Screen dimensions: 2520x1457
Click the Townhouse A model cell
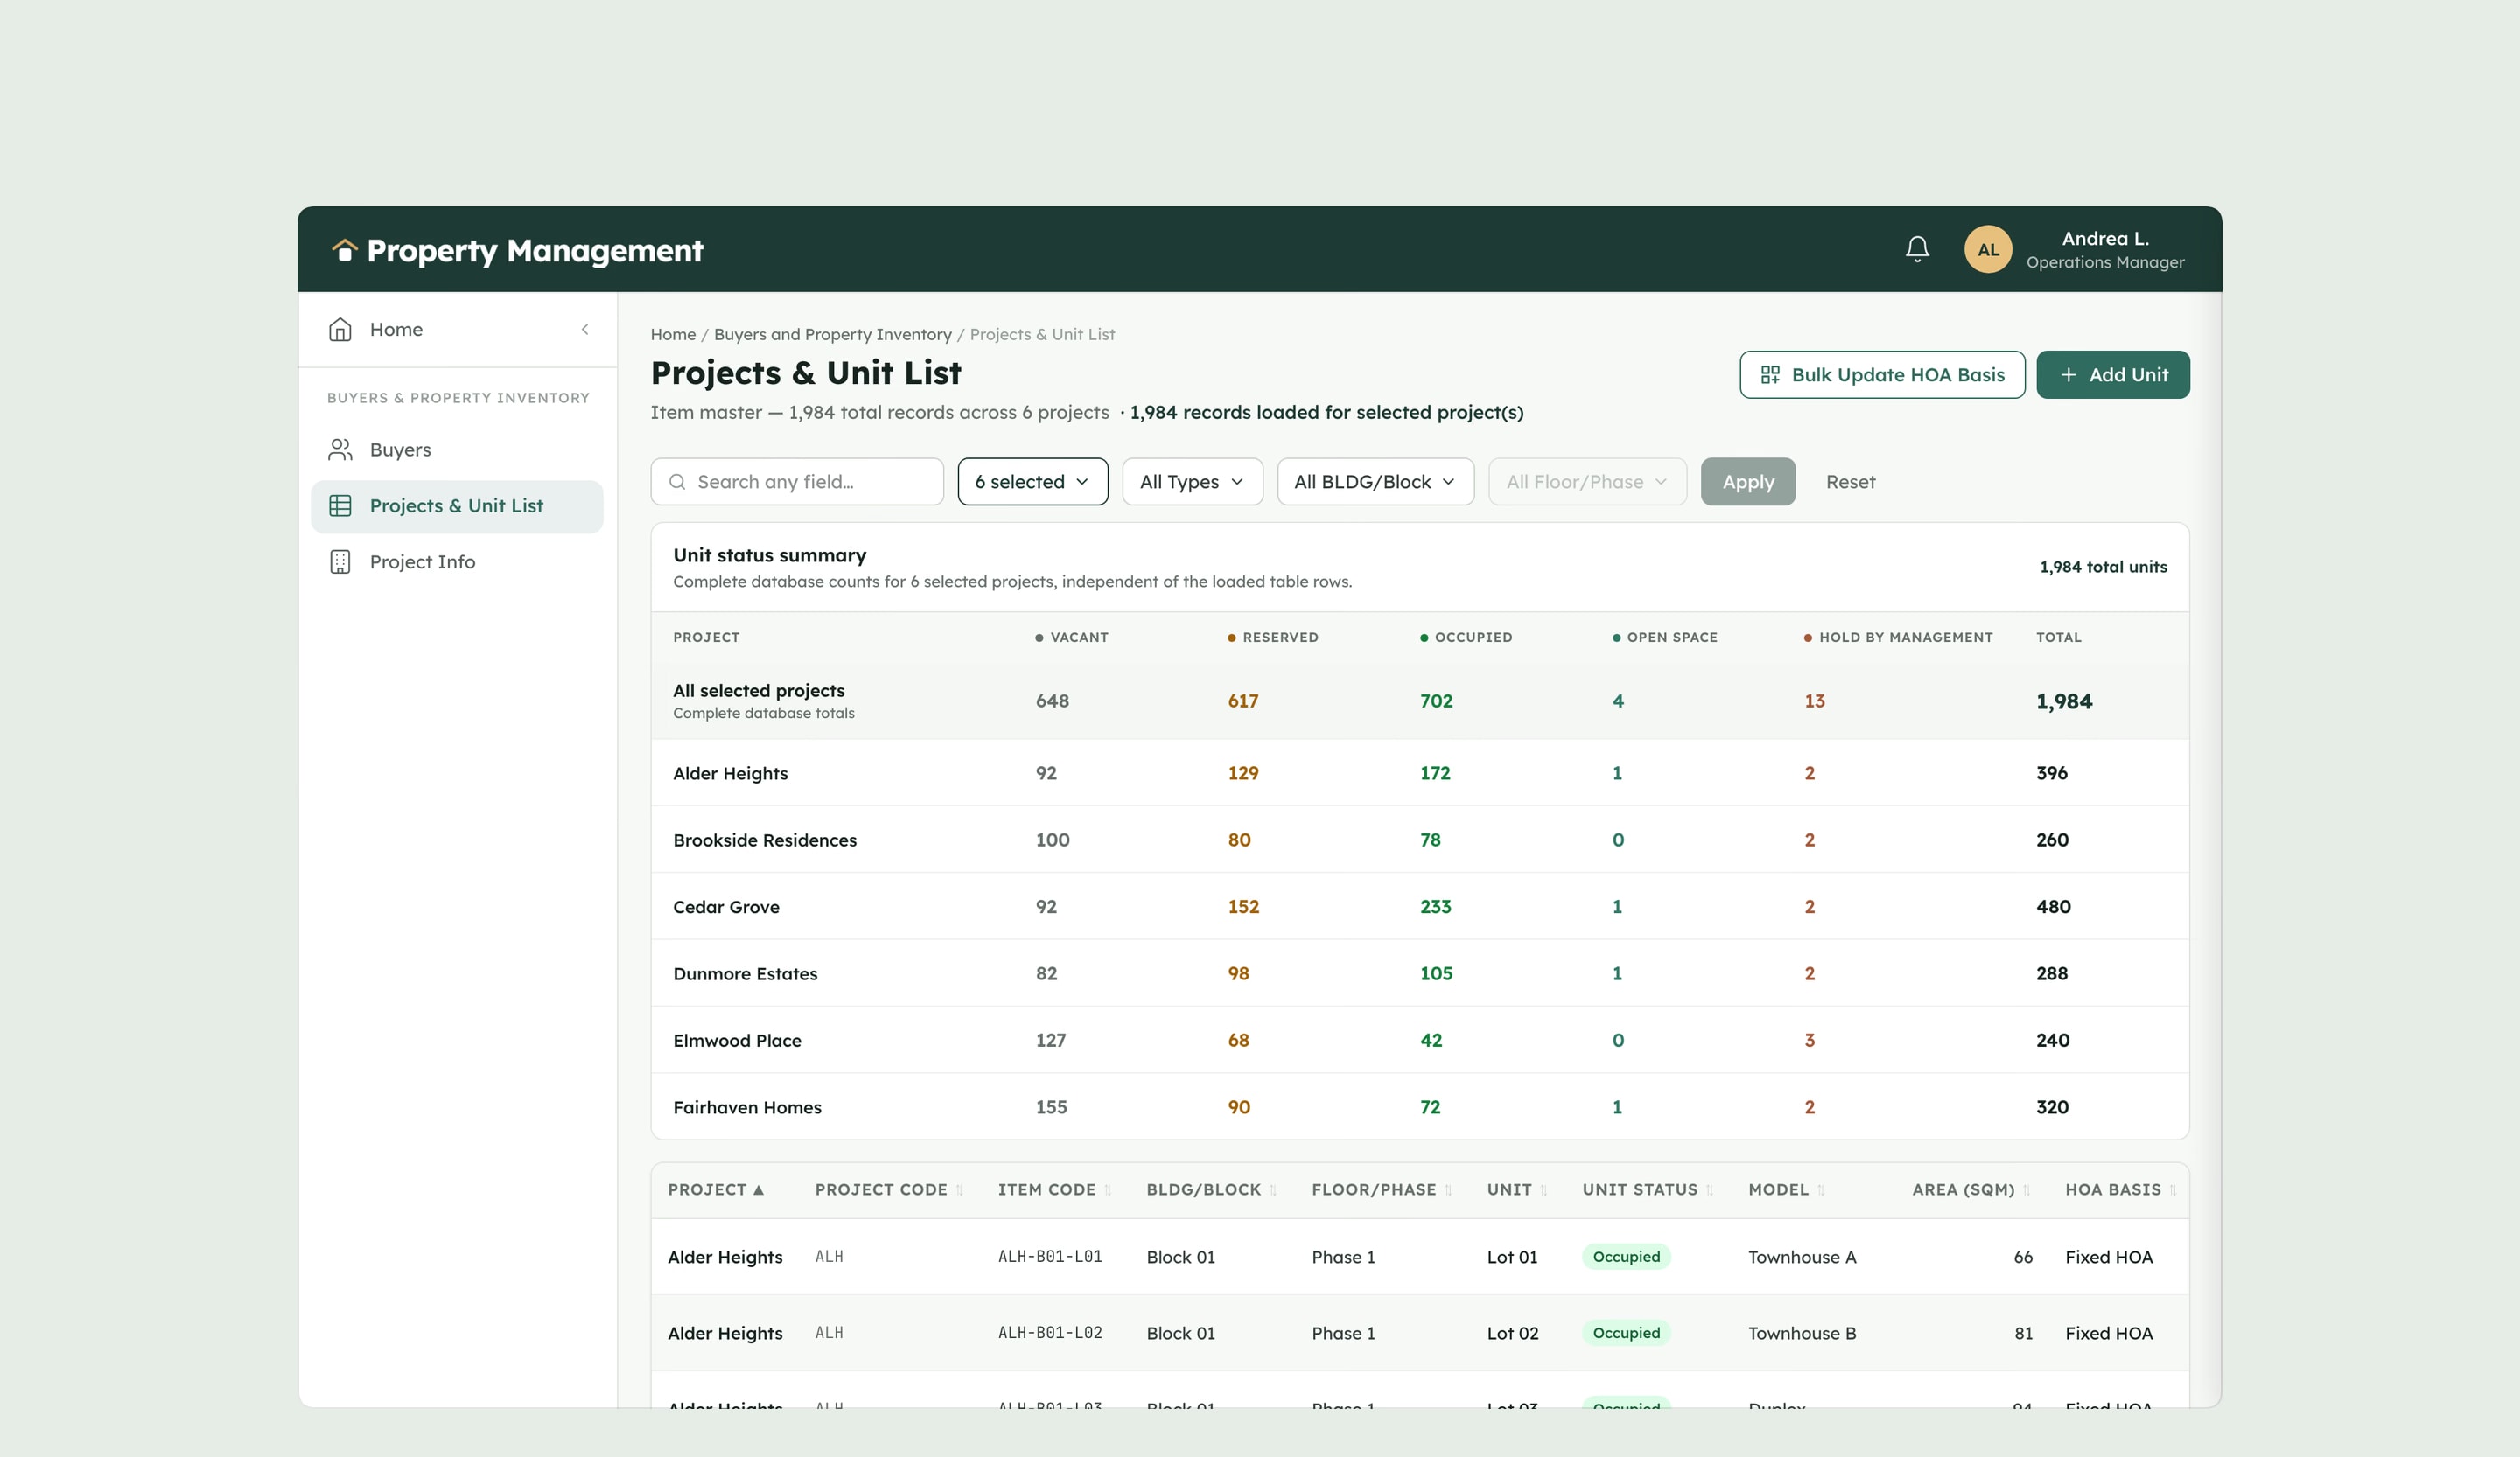(1801, 1257)
